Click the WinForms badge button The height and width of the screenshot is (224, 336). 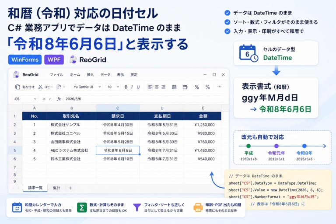[25, 59]
